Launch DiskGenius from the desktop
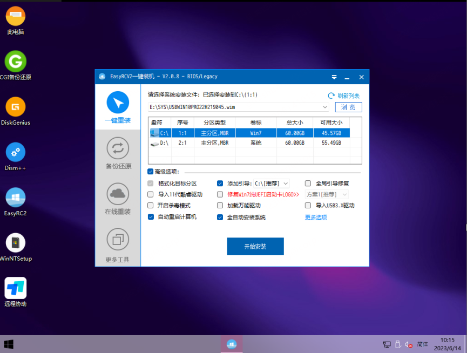 (x=16, y=111)
